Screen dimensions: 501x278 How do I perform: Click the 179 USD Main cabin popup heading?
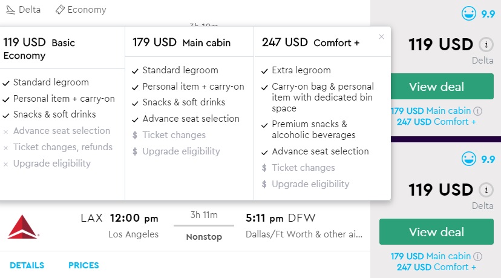pos(182,42)
